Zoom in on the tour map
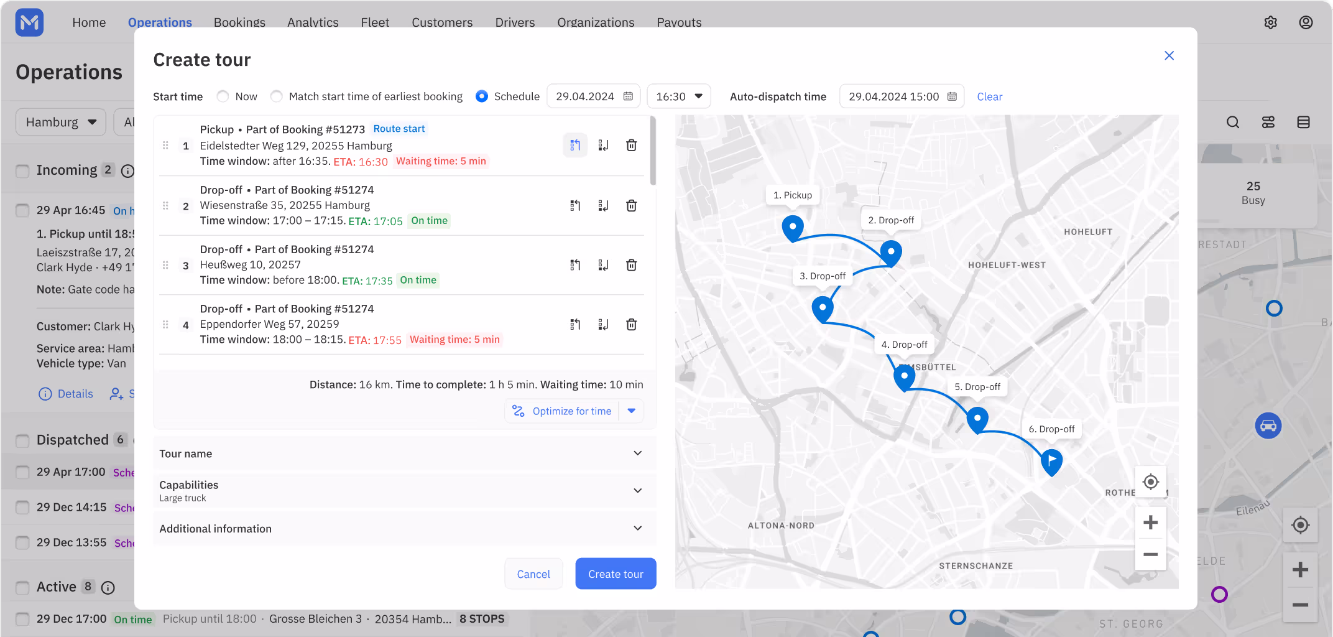Image resolution: width=1333 pixels, height=637 pixels. click(1151, 523)
